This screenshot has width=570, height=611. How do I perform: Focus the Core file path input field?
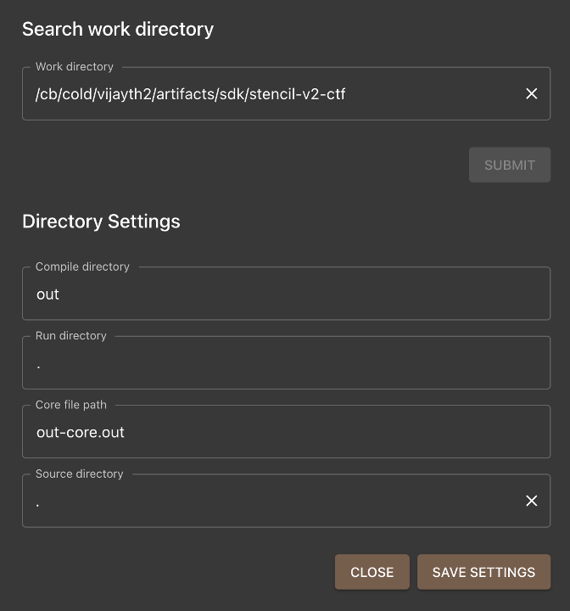[287, 432]
